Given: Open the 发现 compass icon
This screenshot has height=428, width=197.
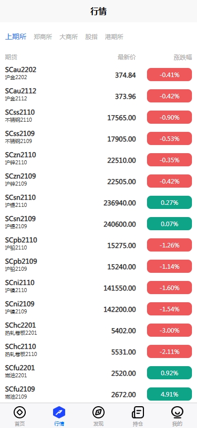Looking at the screenshot, I should pos(98,412).
